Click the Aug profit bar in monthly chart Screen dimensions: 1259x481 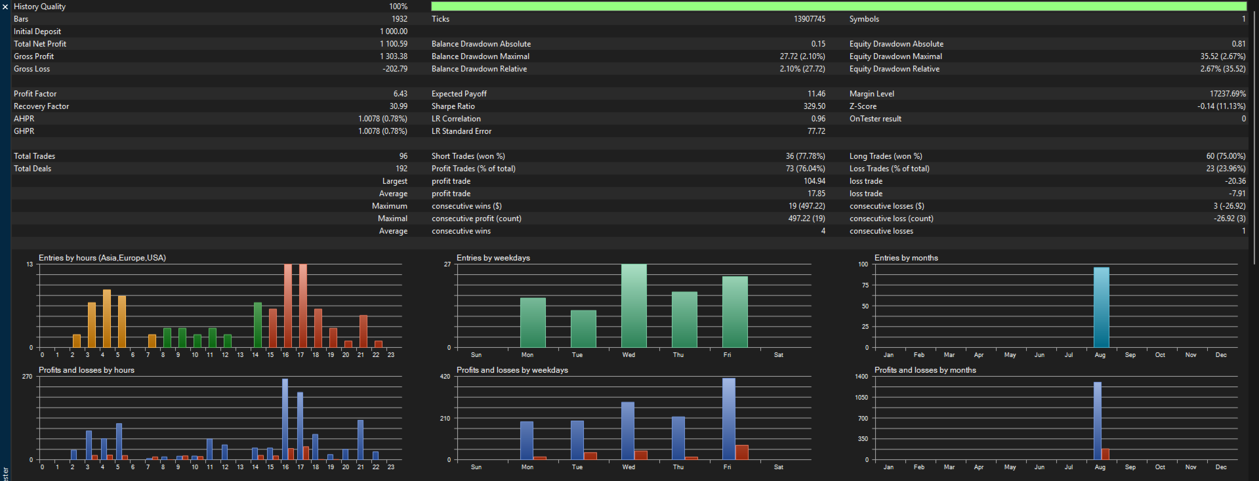[x=1097, y=421]
